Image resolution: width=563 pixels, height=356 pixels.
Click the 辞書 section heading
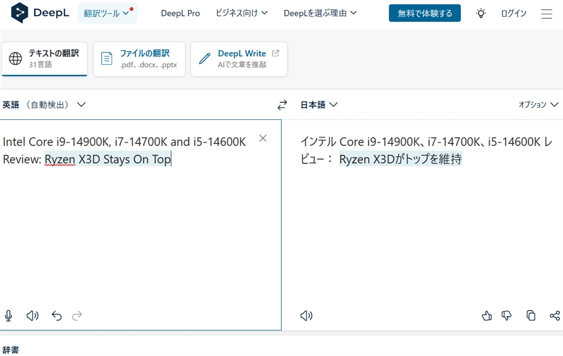click(x=11, y=350)
